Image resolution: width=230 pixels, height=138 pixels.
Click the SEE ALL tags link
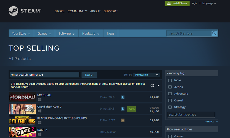210,121
